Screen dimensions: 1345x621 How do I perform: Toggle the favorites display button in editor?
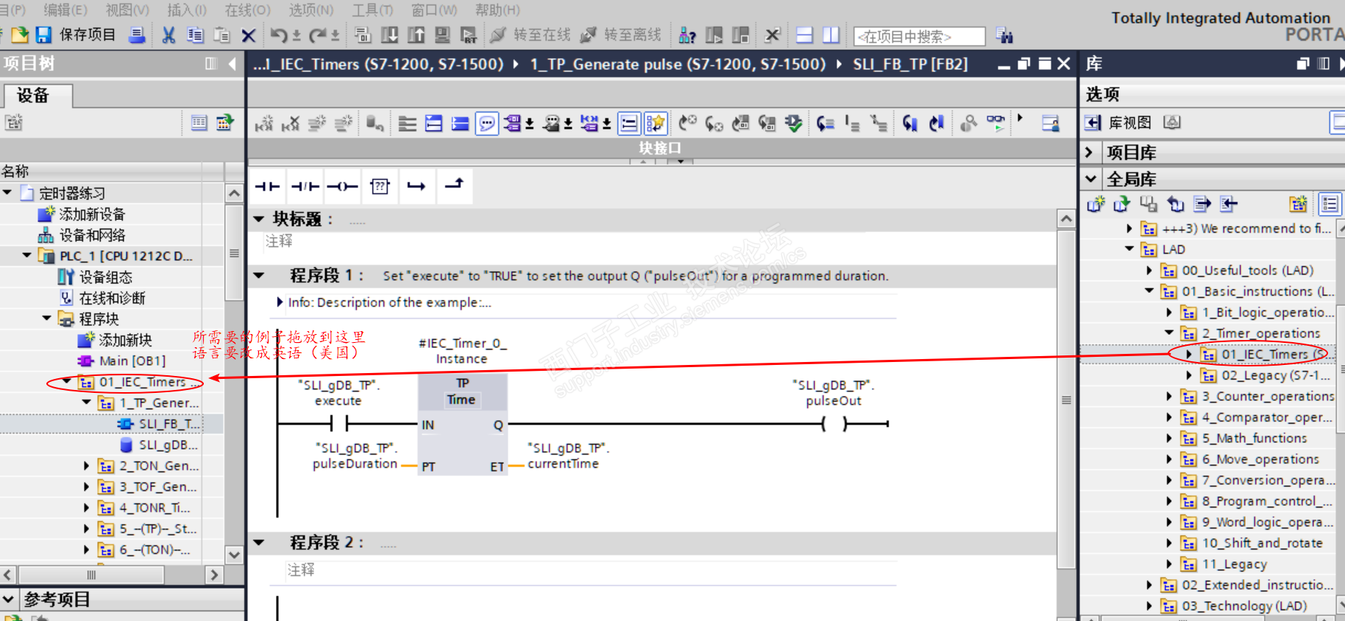coord(655,123)
